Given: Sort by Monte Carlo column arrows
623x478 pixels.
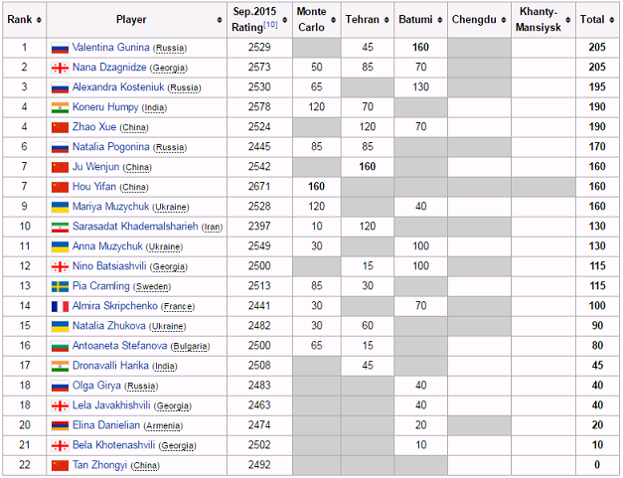Looking at the screenshot, I should pos(334,20).
